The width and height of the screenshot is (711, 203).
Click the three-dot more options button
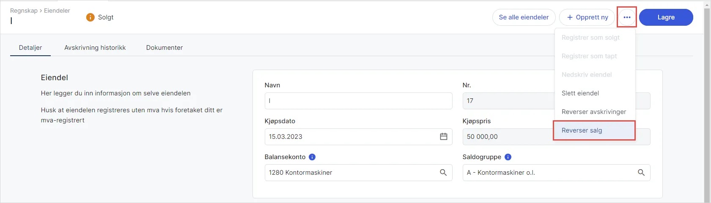[627, 17]
